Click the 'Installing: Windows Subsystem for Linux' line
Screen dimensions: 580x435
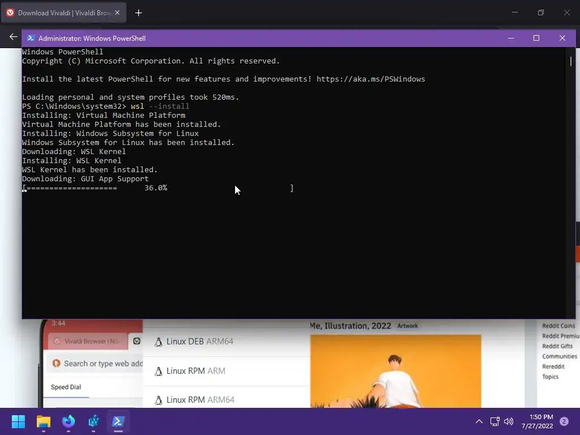(x=110, y=134)
